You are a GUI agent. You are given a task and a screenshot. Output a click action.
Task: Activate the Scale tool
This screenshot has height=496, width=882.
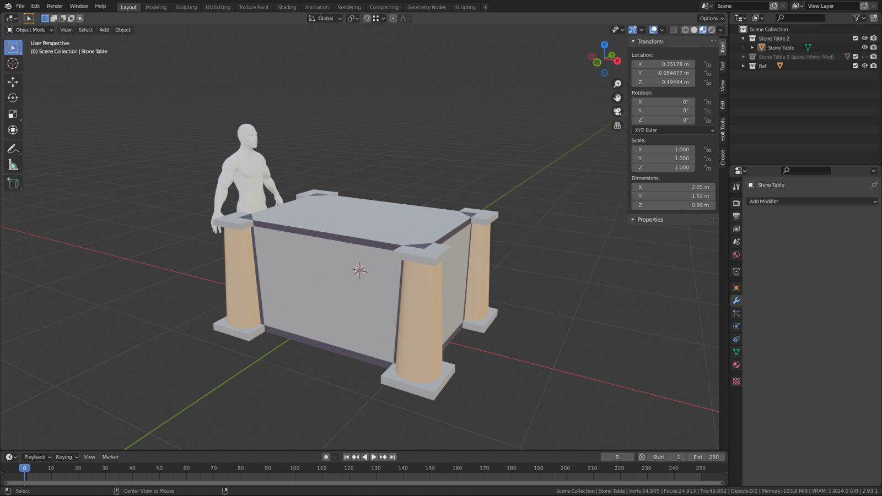coord(13,114)
